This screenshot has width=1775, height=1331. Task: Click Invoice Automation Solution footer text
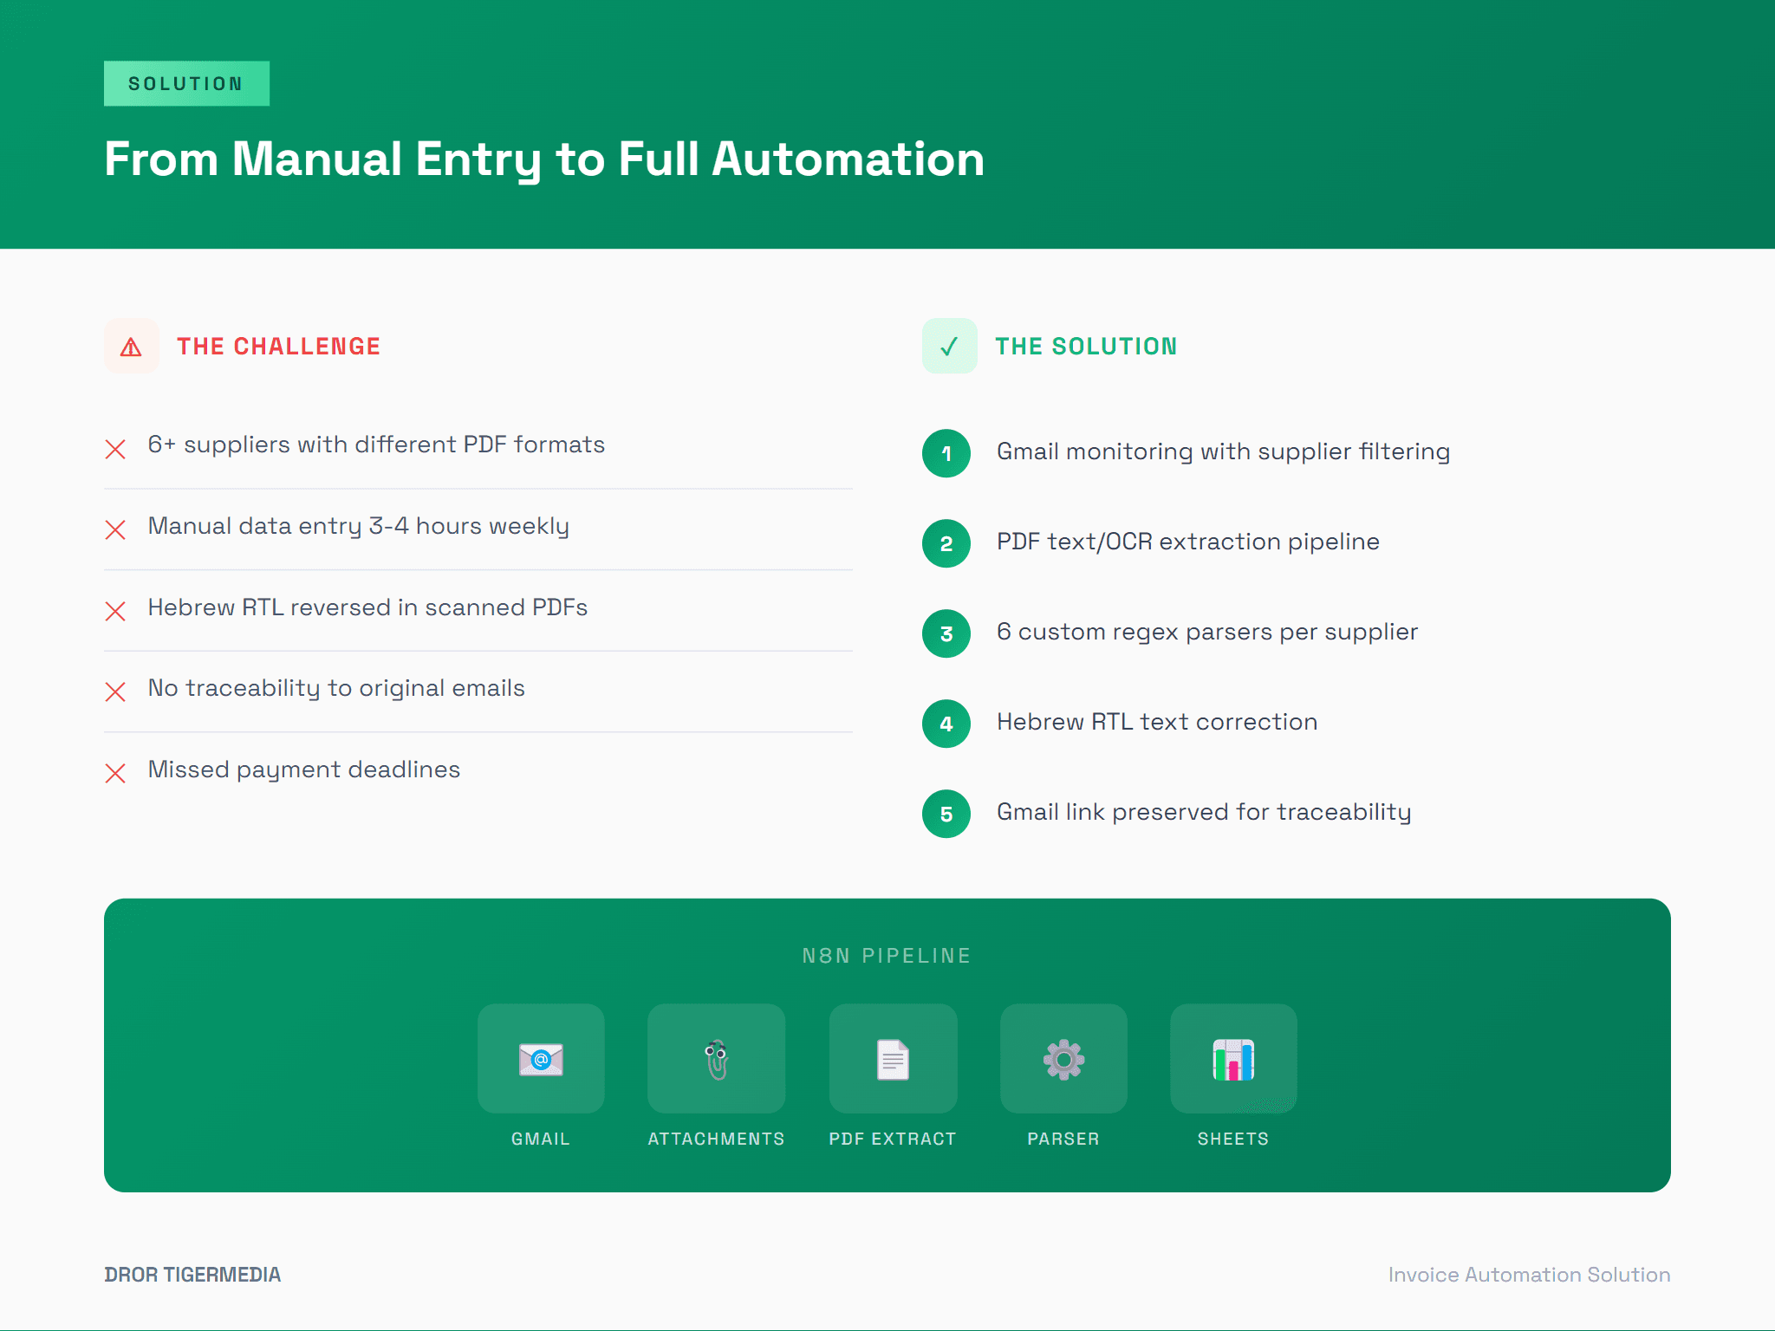tap(1529, 1275)
